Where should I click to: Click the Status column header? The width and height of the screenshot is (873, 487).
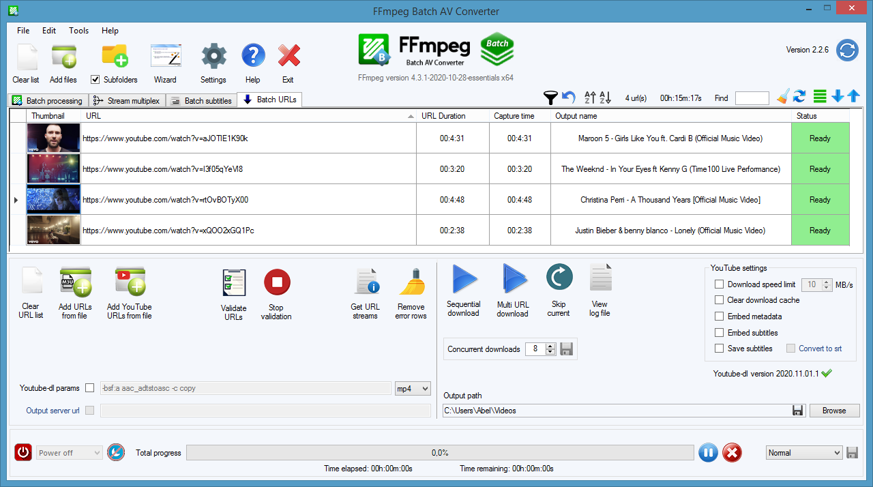[820, 116]
